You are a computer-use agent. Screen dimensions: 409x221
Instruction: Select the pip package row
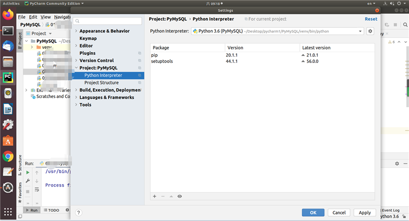pos(262,55)
